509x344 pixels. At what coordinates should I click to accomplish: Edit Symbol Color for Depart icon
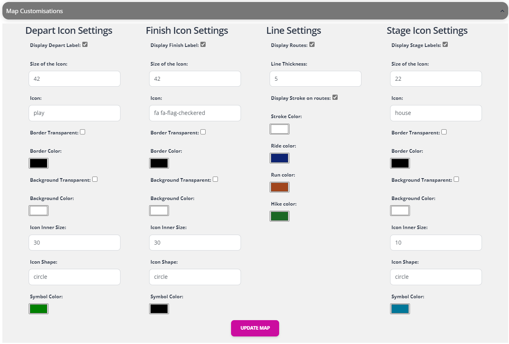(x=39, y=309)
